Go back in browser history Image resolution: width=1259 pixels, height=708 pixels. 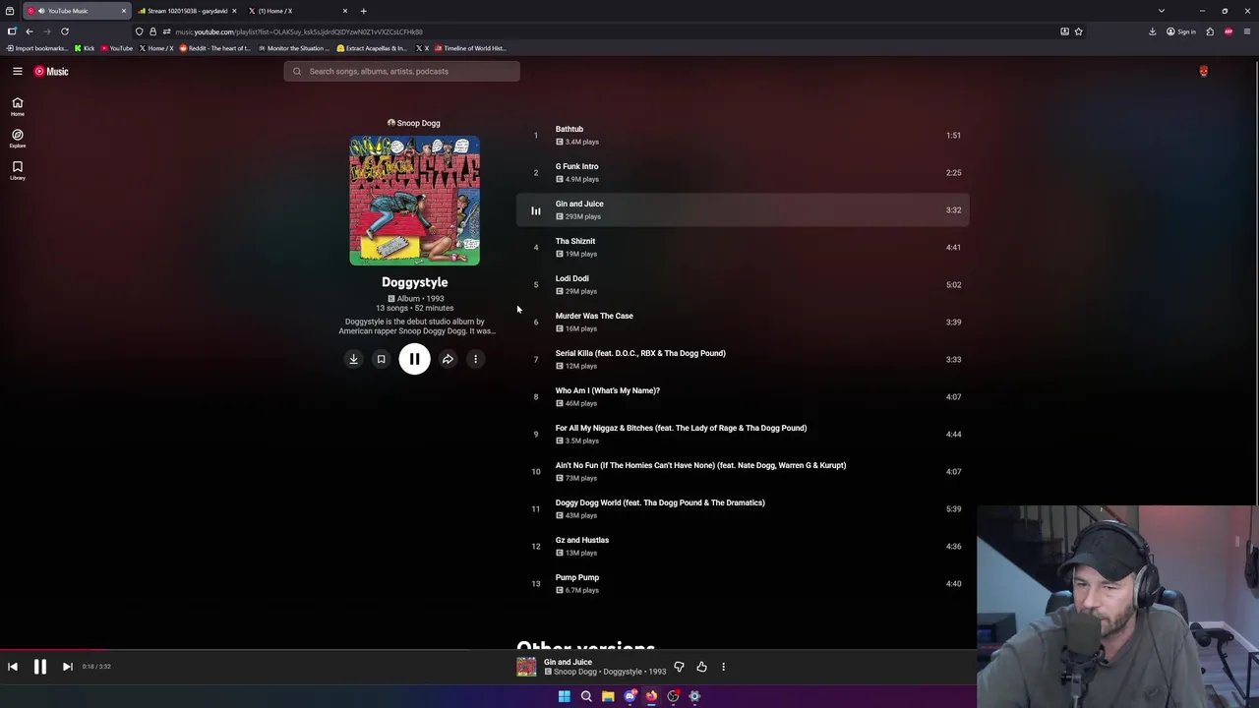pos(30,31)
